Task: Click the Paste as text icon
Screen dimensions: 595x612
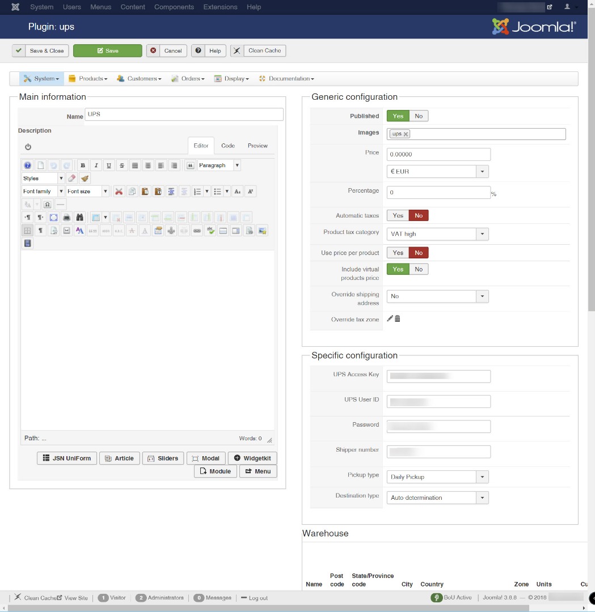Action: click(158, 192)
